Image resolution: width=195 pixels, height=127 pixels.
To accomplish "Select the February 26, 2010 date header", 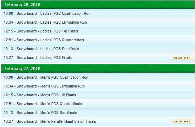I will point(98,5).
